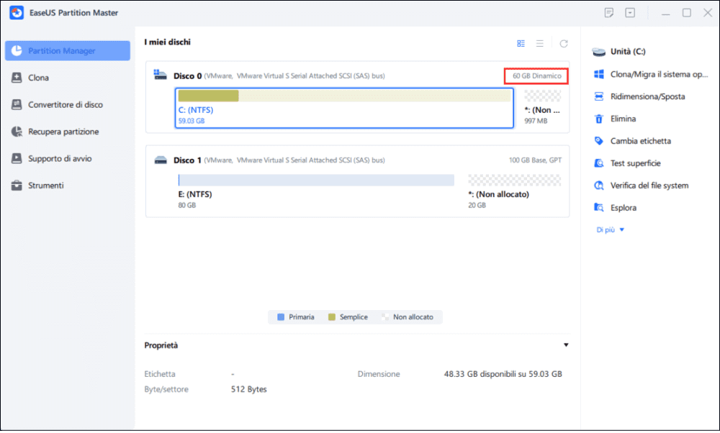This screenshot has width=720, height=433.
Task: Switch to graphical disk view icon
Action: pyautogui.click(x=521, y=43)
